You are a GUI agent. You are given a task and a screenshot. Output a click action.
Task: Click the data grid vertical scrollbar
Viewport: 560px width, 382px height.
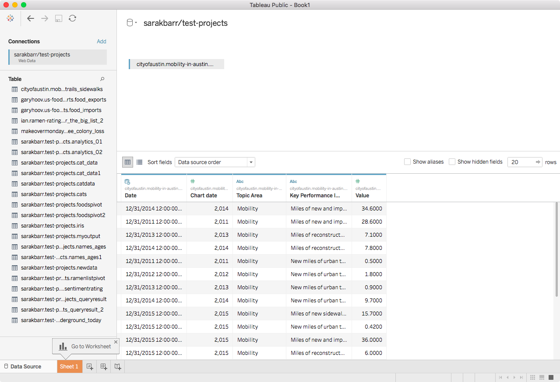[x=557, y=249]
